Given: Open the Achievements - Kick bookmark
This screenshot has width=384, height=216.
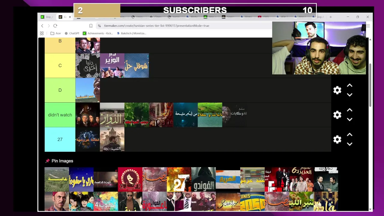Looking at the screenshot, I should coord(98,33).
